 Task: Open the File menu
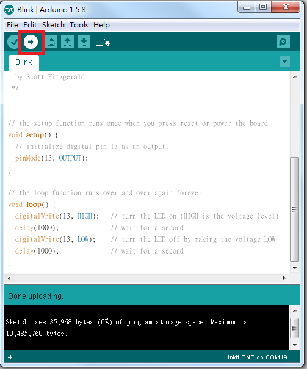point(12,24)
